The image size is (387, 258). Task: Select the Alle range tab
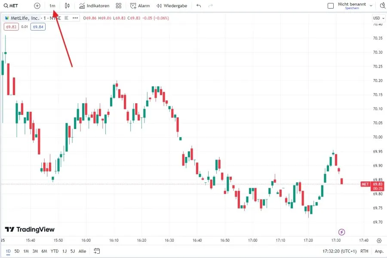[82, 251]
